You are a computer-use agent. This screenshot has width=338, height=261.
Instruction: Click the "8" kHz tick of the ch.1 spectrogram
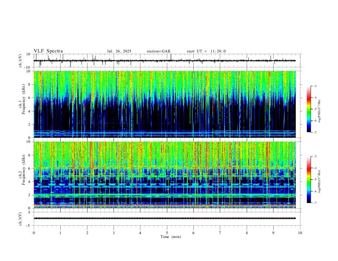point(30,84)
